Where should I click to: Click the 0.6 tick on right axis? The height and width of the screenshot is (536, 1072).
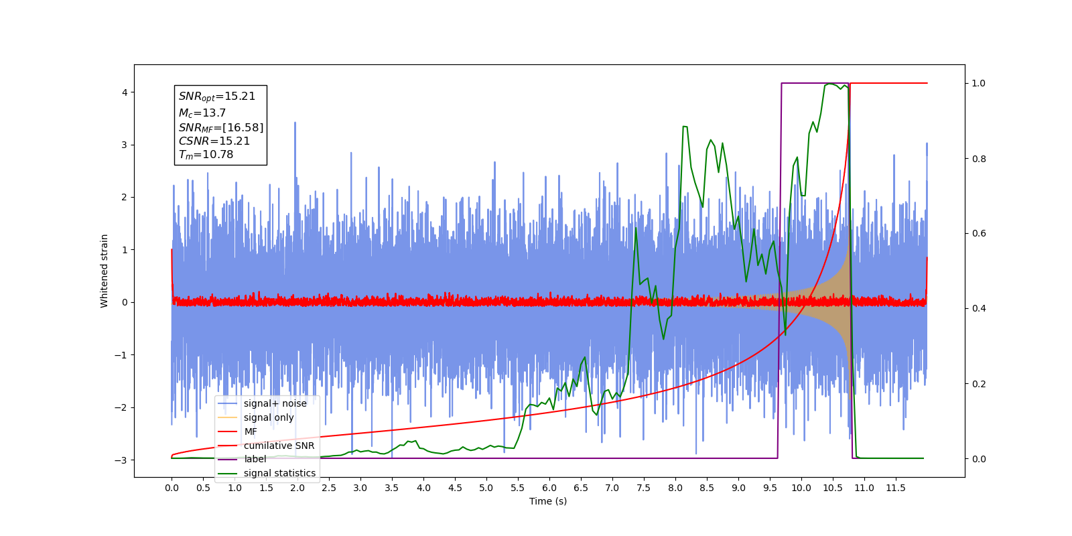click(x=979, y=234)
